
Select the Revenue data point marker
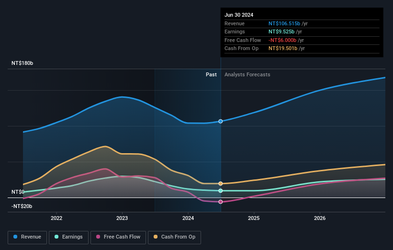tap(221, 121)
